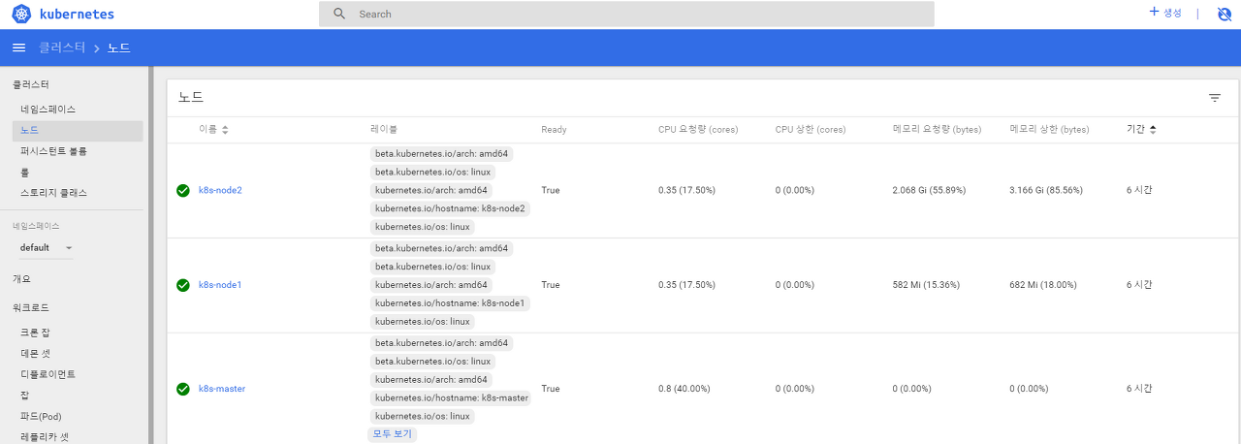Open the notifications-off bell icon
Viewport: 1241px width, 444px height.
1225,14
